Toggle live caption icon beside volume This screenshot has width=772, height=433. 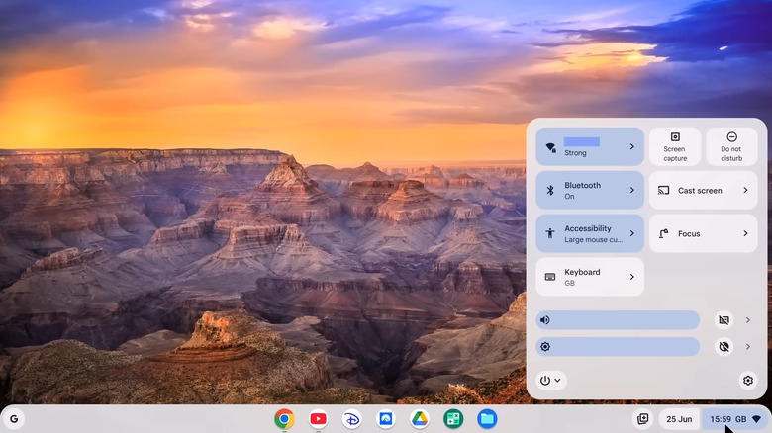(724, 320)
